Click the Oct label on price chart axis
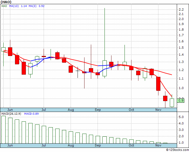189x152 pixels. tap(131, 110)
